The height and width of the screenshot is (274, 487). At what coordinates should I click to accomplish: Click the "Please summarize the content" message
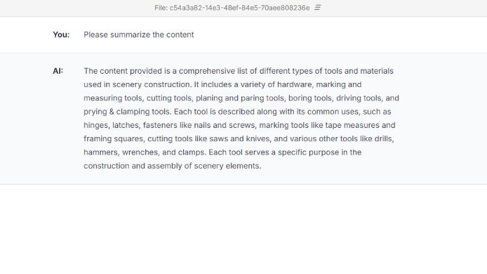point(139,35)
